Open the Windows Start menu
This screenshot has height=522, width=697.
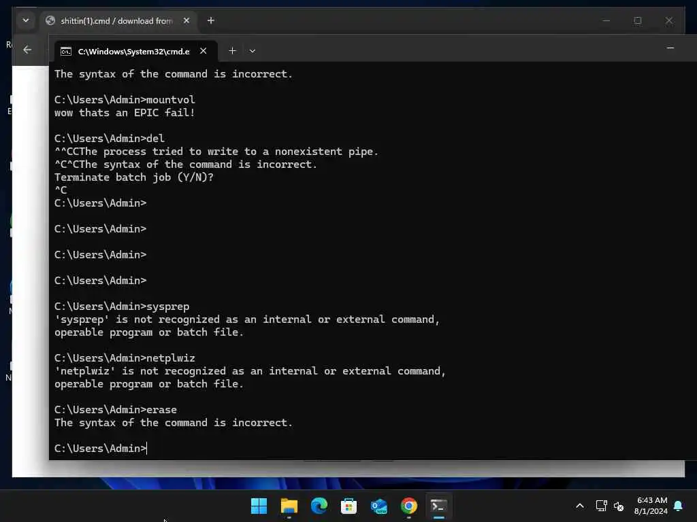click(x=259, y=506)
